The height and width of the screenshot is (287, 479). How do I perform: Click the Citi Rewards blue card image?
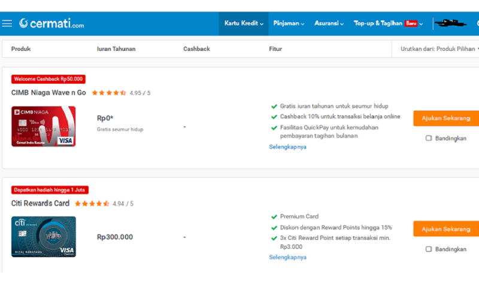click(43, 237)
